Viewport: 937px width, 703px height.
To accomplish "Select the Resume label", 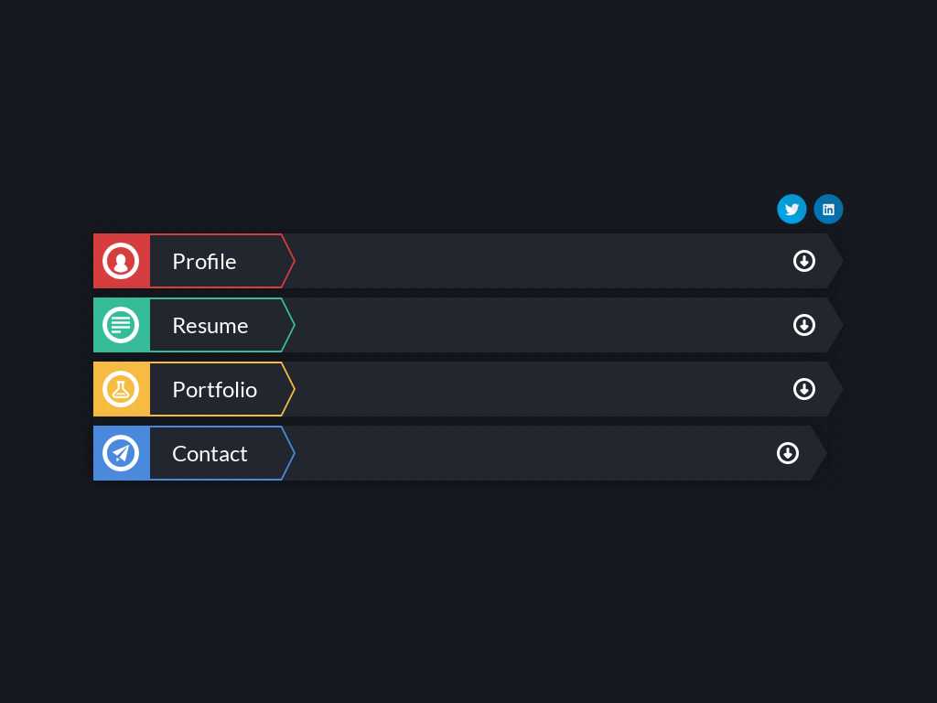I will point(210,326).
